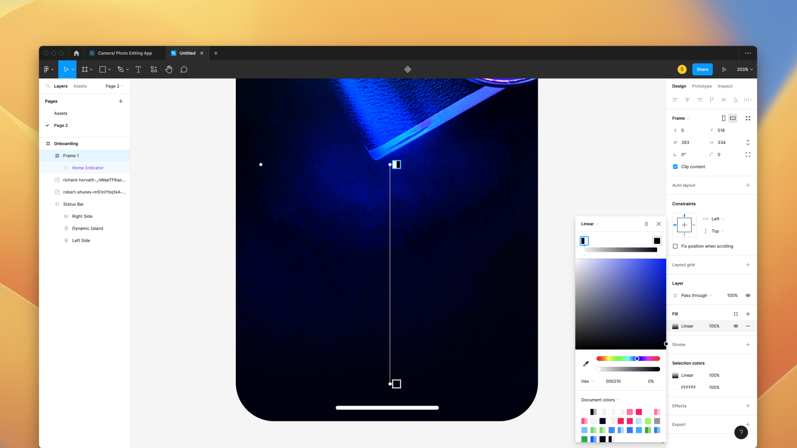
Task: Open the Linear gradient type dropdown
Action: [589, 224]
